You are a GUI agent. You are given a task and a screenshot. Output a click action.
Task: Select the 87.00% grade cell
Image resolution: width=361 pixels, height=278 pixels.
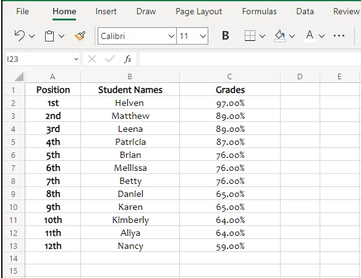230,142
